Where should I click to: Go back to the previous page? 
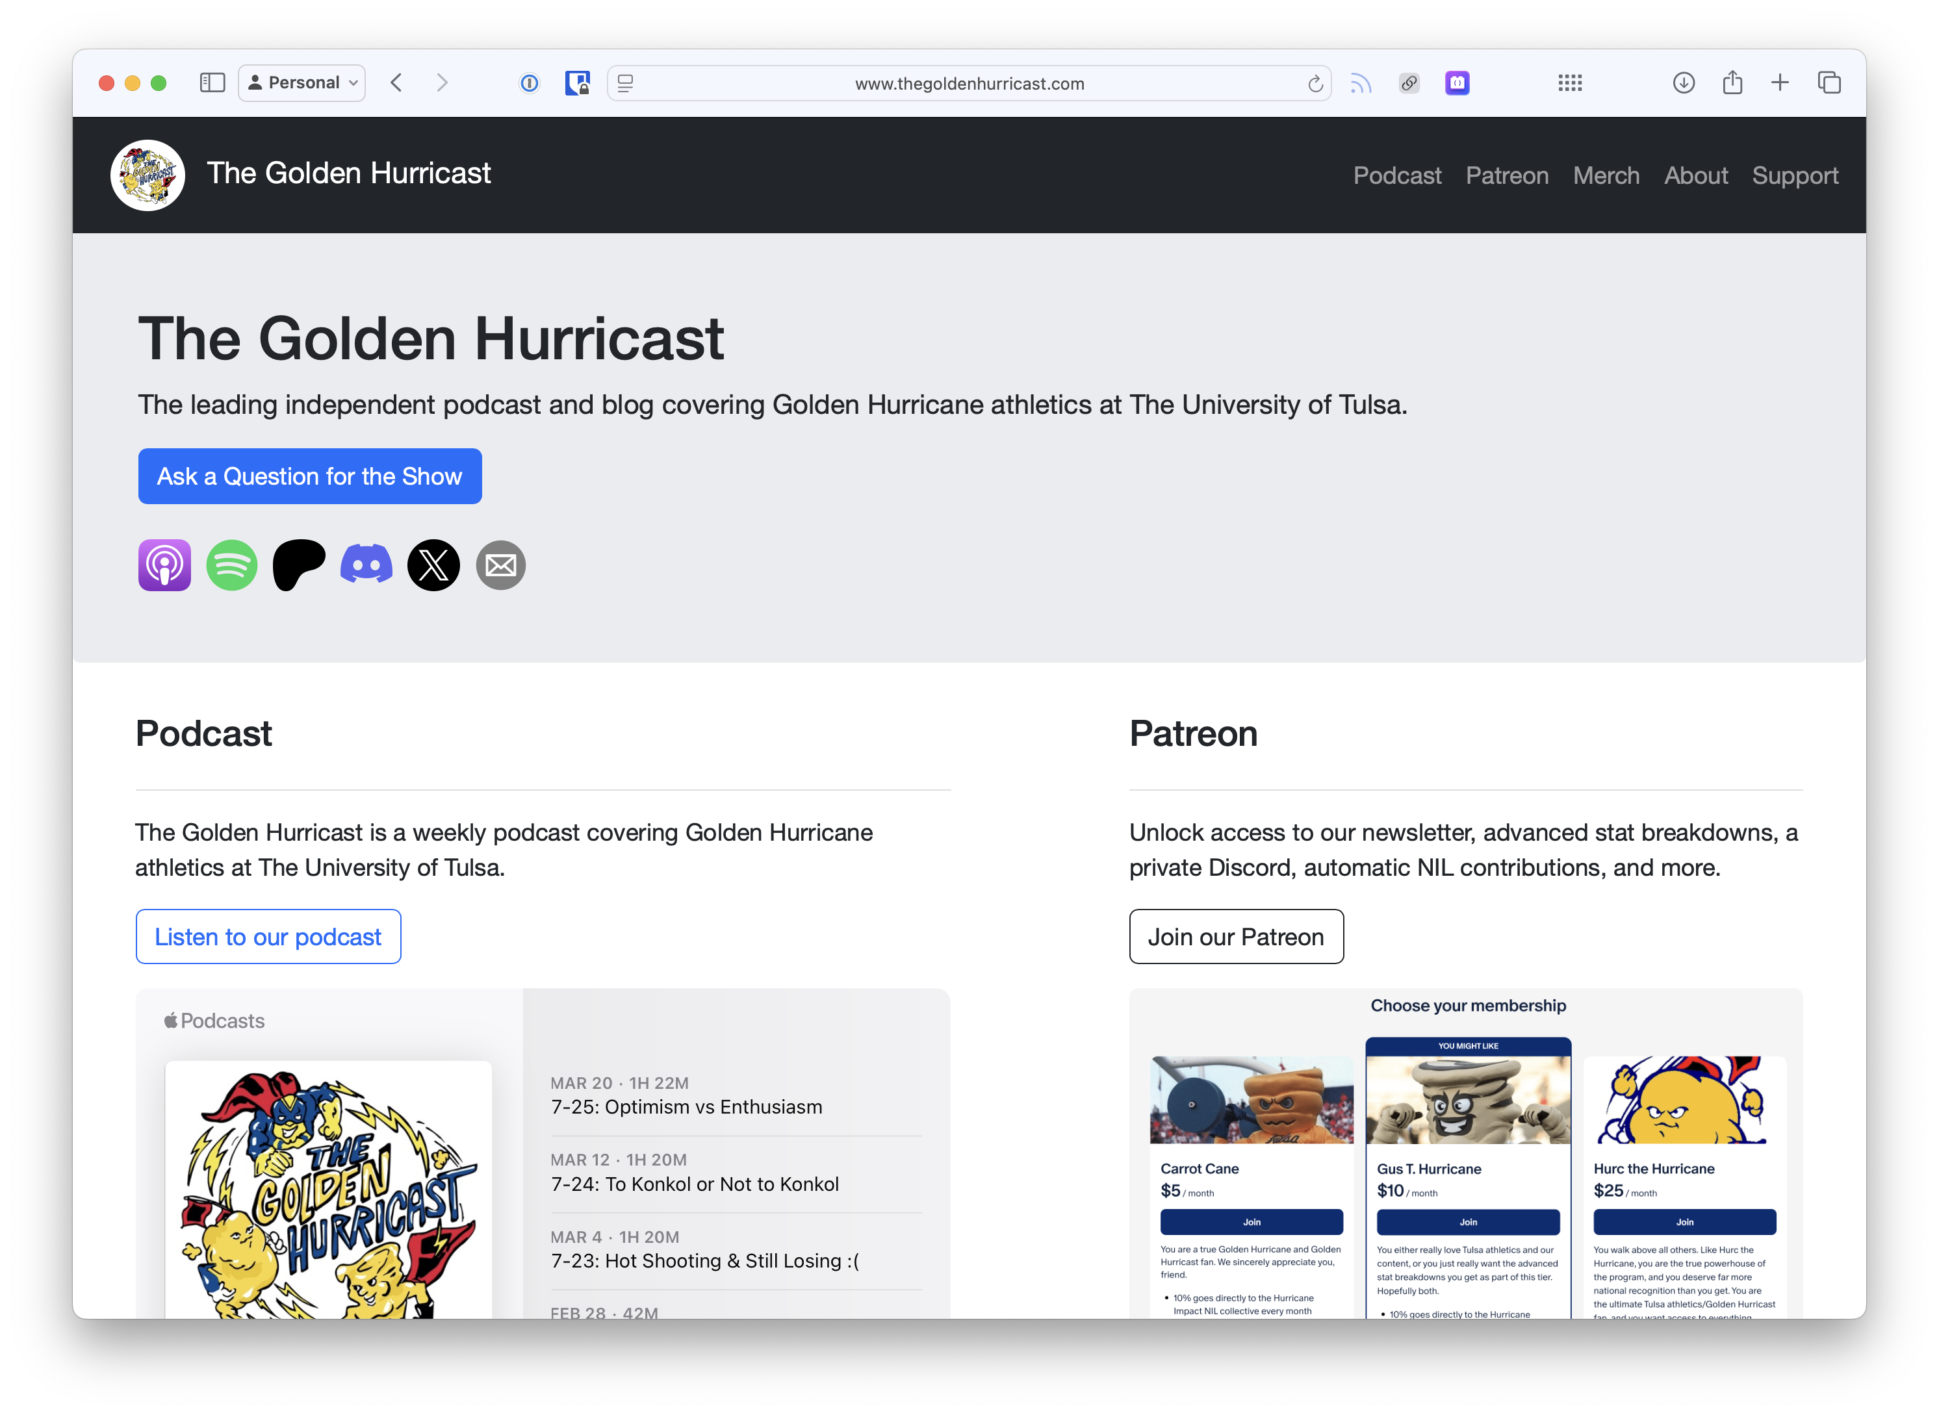click(396, 83)
